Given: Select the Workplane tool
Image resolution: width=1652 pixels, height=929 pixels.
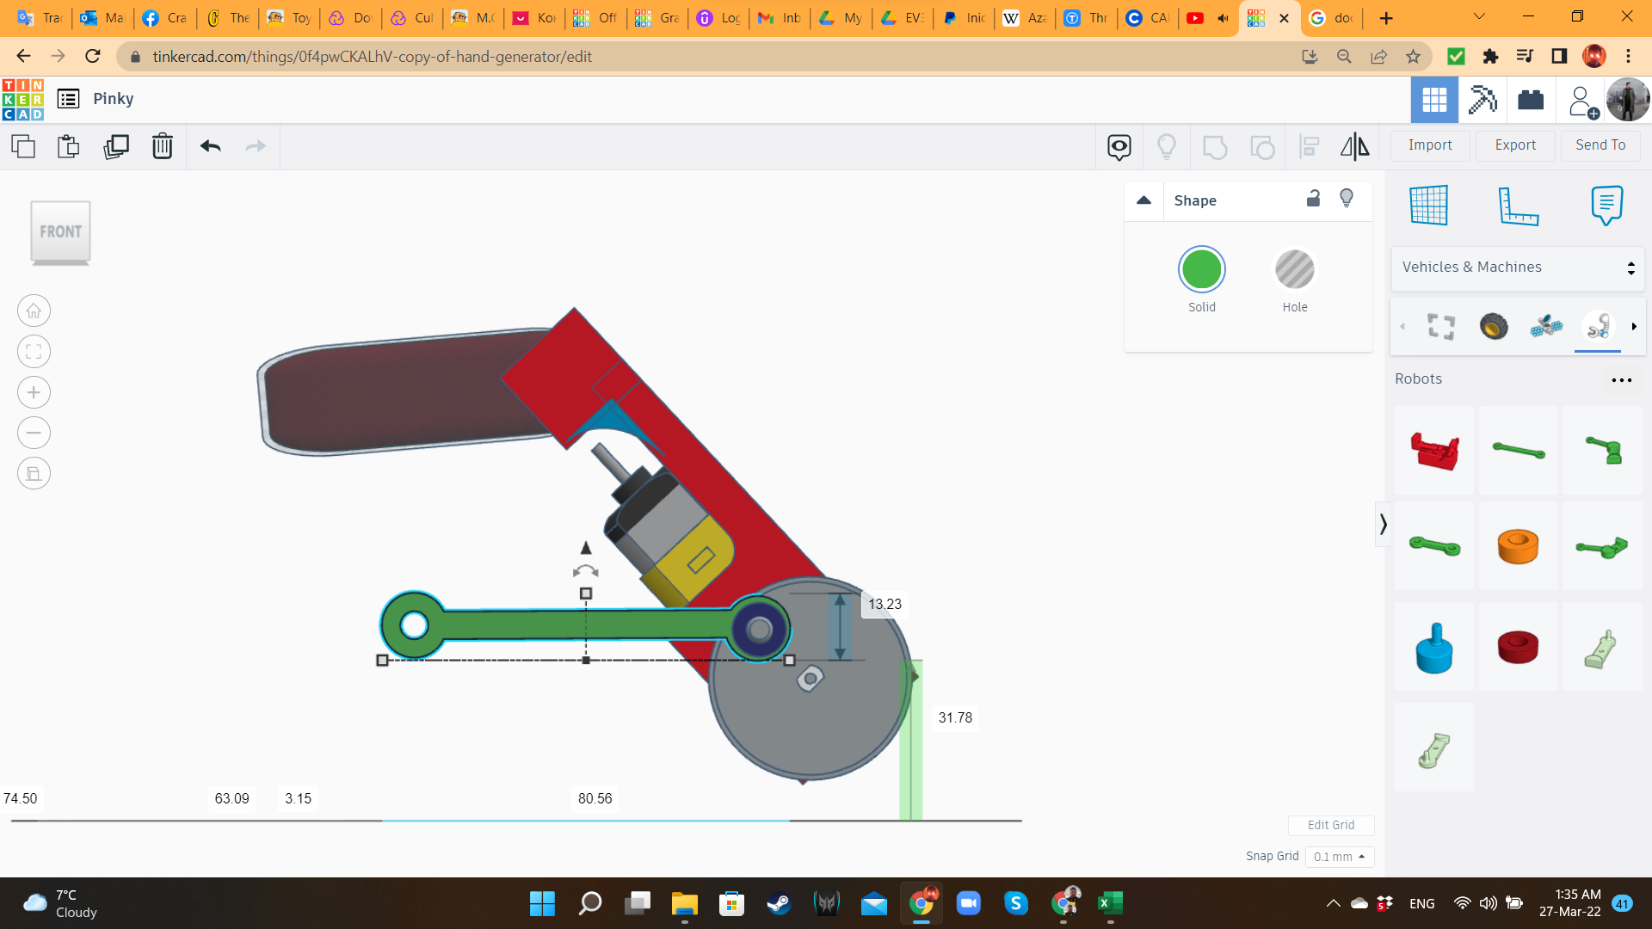Looking at the screenshot, I should tap(1429, 206).
